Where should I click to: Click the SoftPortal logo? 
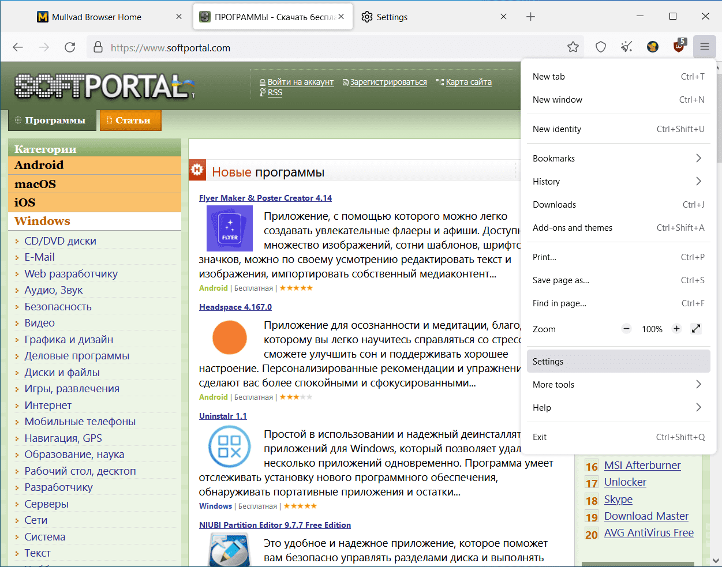pos(104,86)
